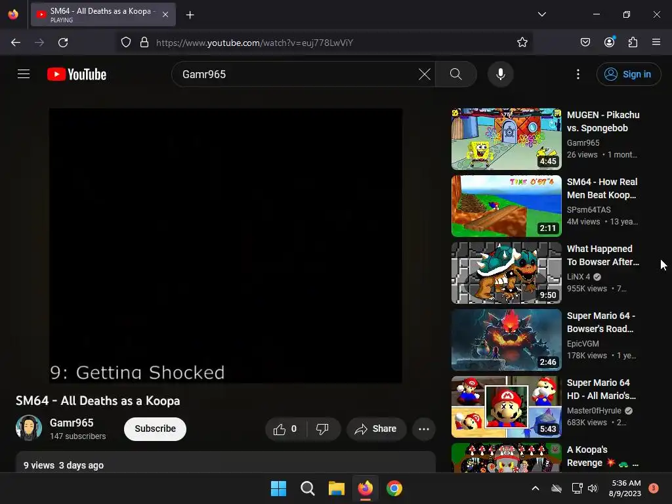Launch File Explorer from taskbar
Viewport: 672px width, 504px height.
click(337, 488)
